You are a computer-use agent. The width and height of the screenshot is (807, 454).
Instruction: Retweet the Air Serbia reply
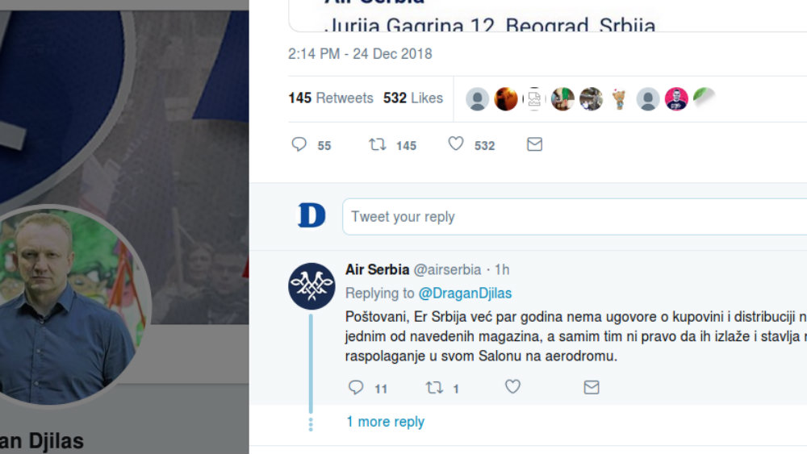(x=434, y=388)
